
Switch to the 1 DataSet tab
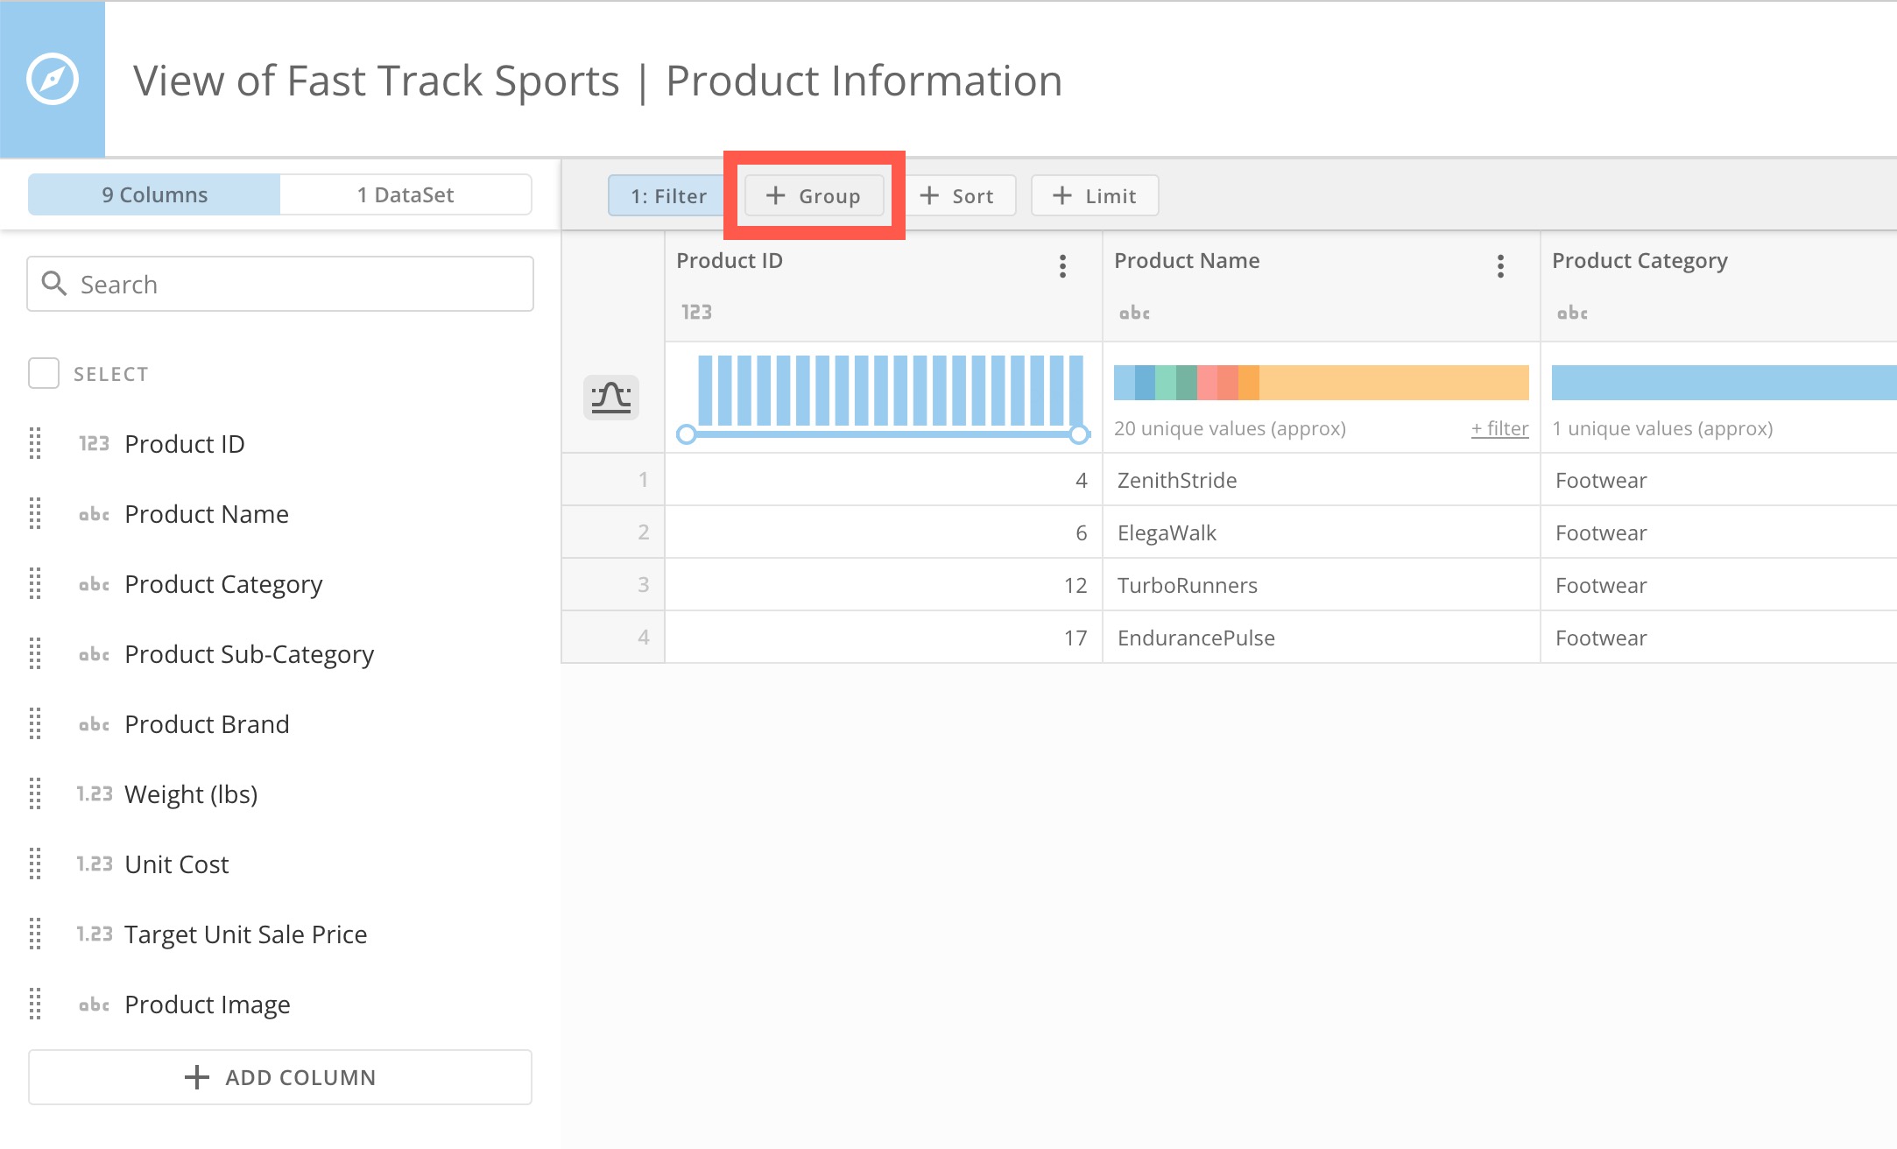click(405, 194)
